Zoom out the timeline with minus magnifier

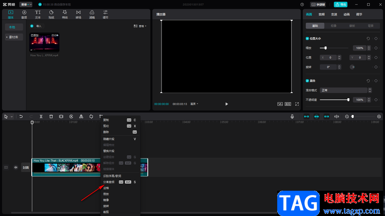click(x=347, y=116)
